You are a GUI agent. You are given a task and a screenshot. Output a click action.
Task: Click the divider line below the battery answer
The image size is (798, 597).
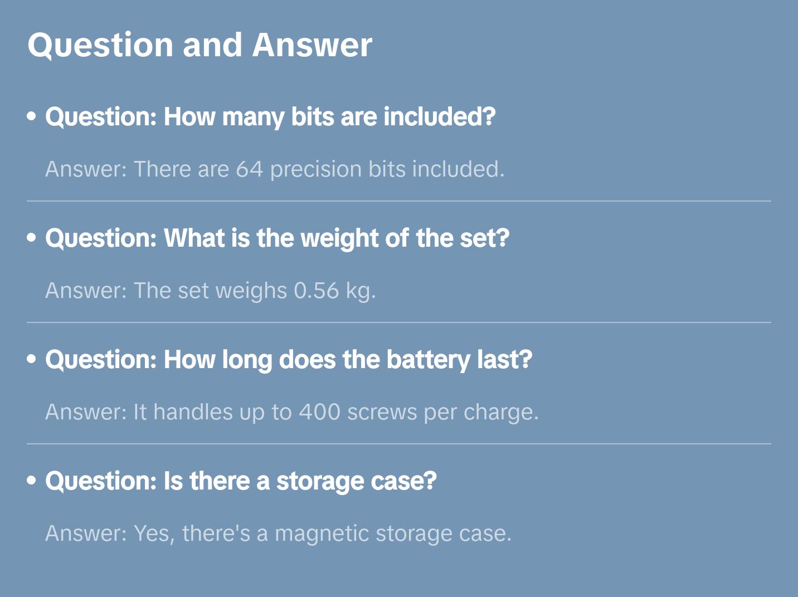399,444
